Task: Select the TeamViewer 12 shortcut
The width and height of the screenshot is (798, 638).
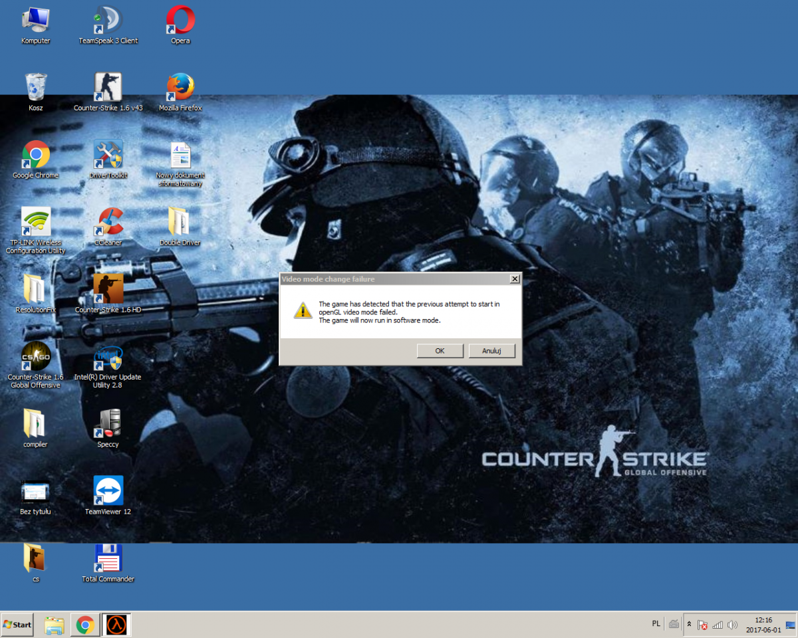Action: (x=108, y=496)
